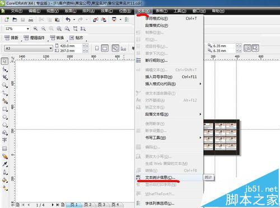Select the Freehand tool in toolbox
Screen dimensions: 280x208
4,93
